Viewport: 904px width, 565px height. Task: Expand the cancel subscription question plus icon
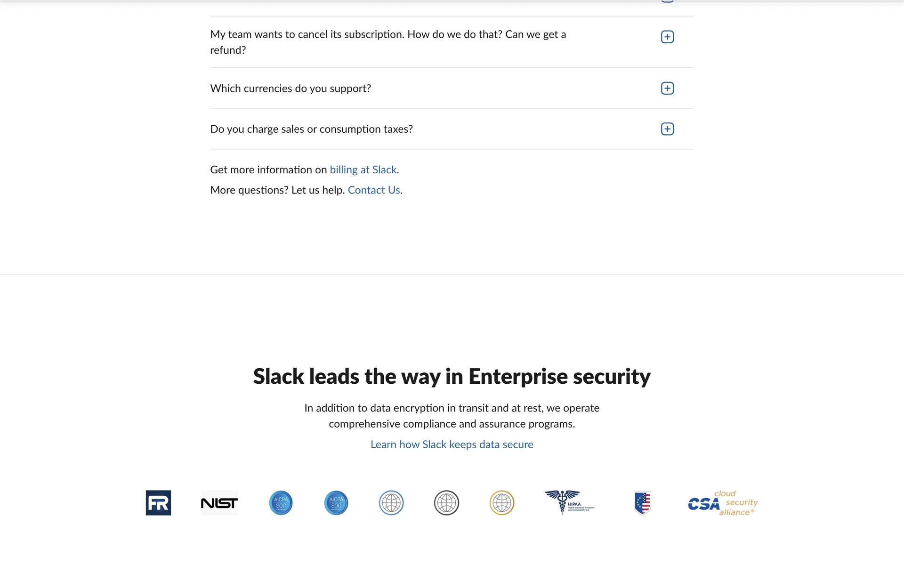tap(667, 37)
